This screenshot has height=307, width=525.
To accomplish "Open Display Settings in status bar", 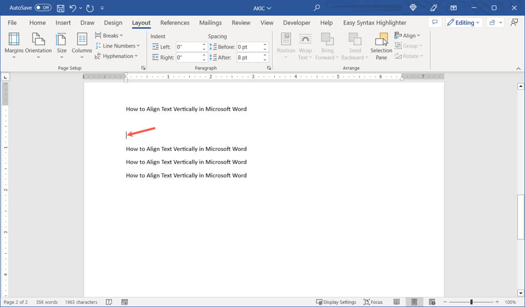I will (336, 302).
